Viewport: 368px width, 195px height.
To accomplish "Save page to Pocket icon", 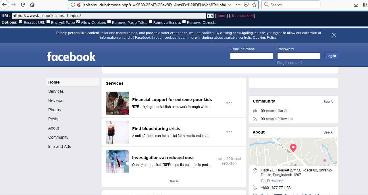I will point(246,5).
